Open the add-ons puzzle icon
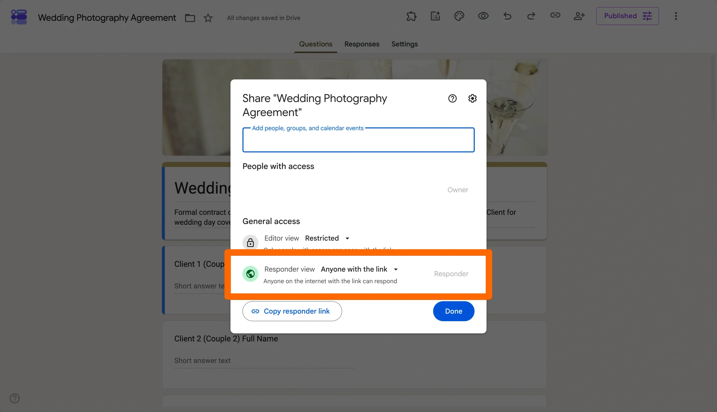Screen dimensions: 717x412 point(411,16)
